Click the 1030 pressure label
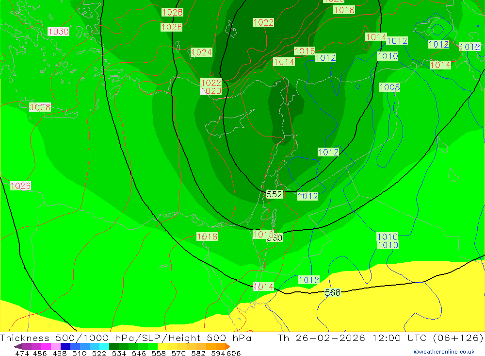 tap(58, 32)
